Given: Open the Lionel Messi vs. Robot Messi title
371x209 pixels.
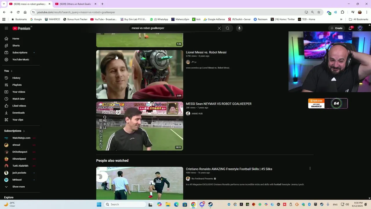Looking at the screenshot, I should (206, 52).
